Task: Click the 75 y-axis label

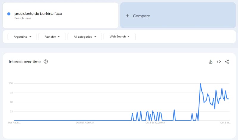Action: [x=11, y=93]
